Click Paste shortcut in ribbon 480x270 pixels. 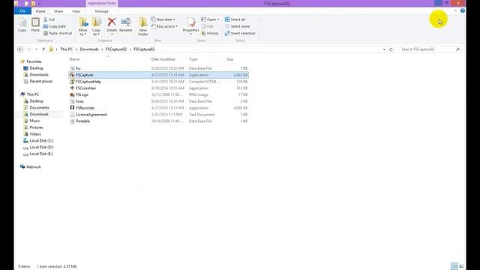click(x=58, y=33)
